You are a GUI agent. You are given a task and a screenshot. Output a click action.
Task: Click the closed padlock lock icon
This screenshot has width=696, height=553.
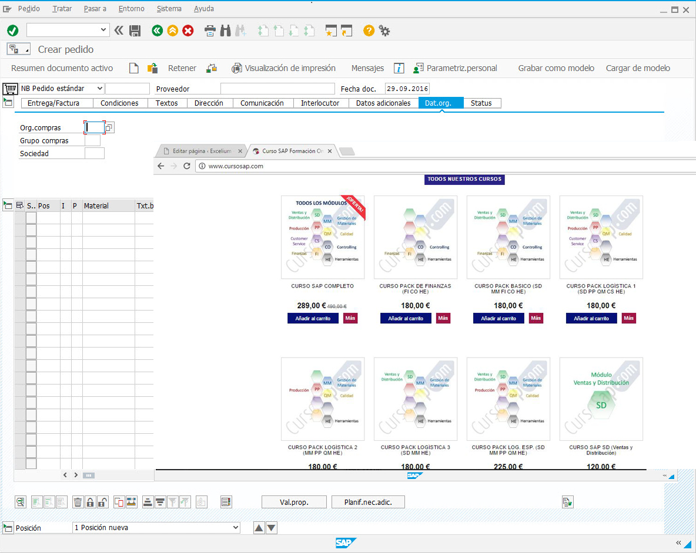90,502
